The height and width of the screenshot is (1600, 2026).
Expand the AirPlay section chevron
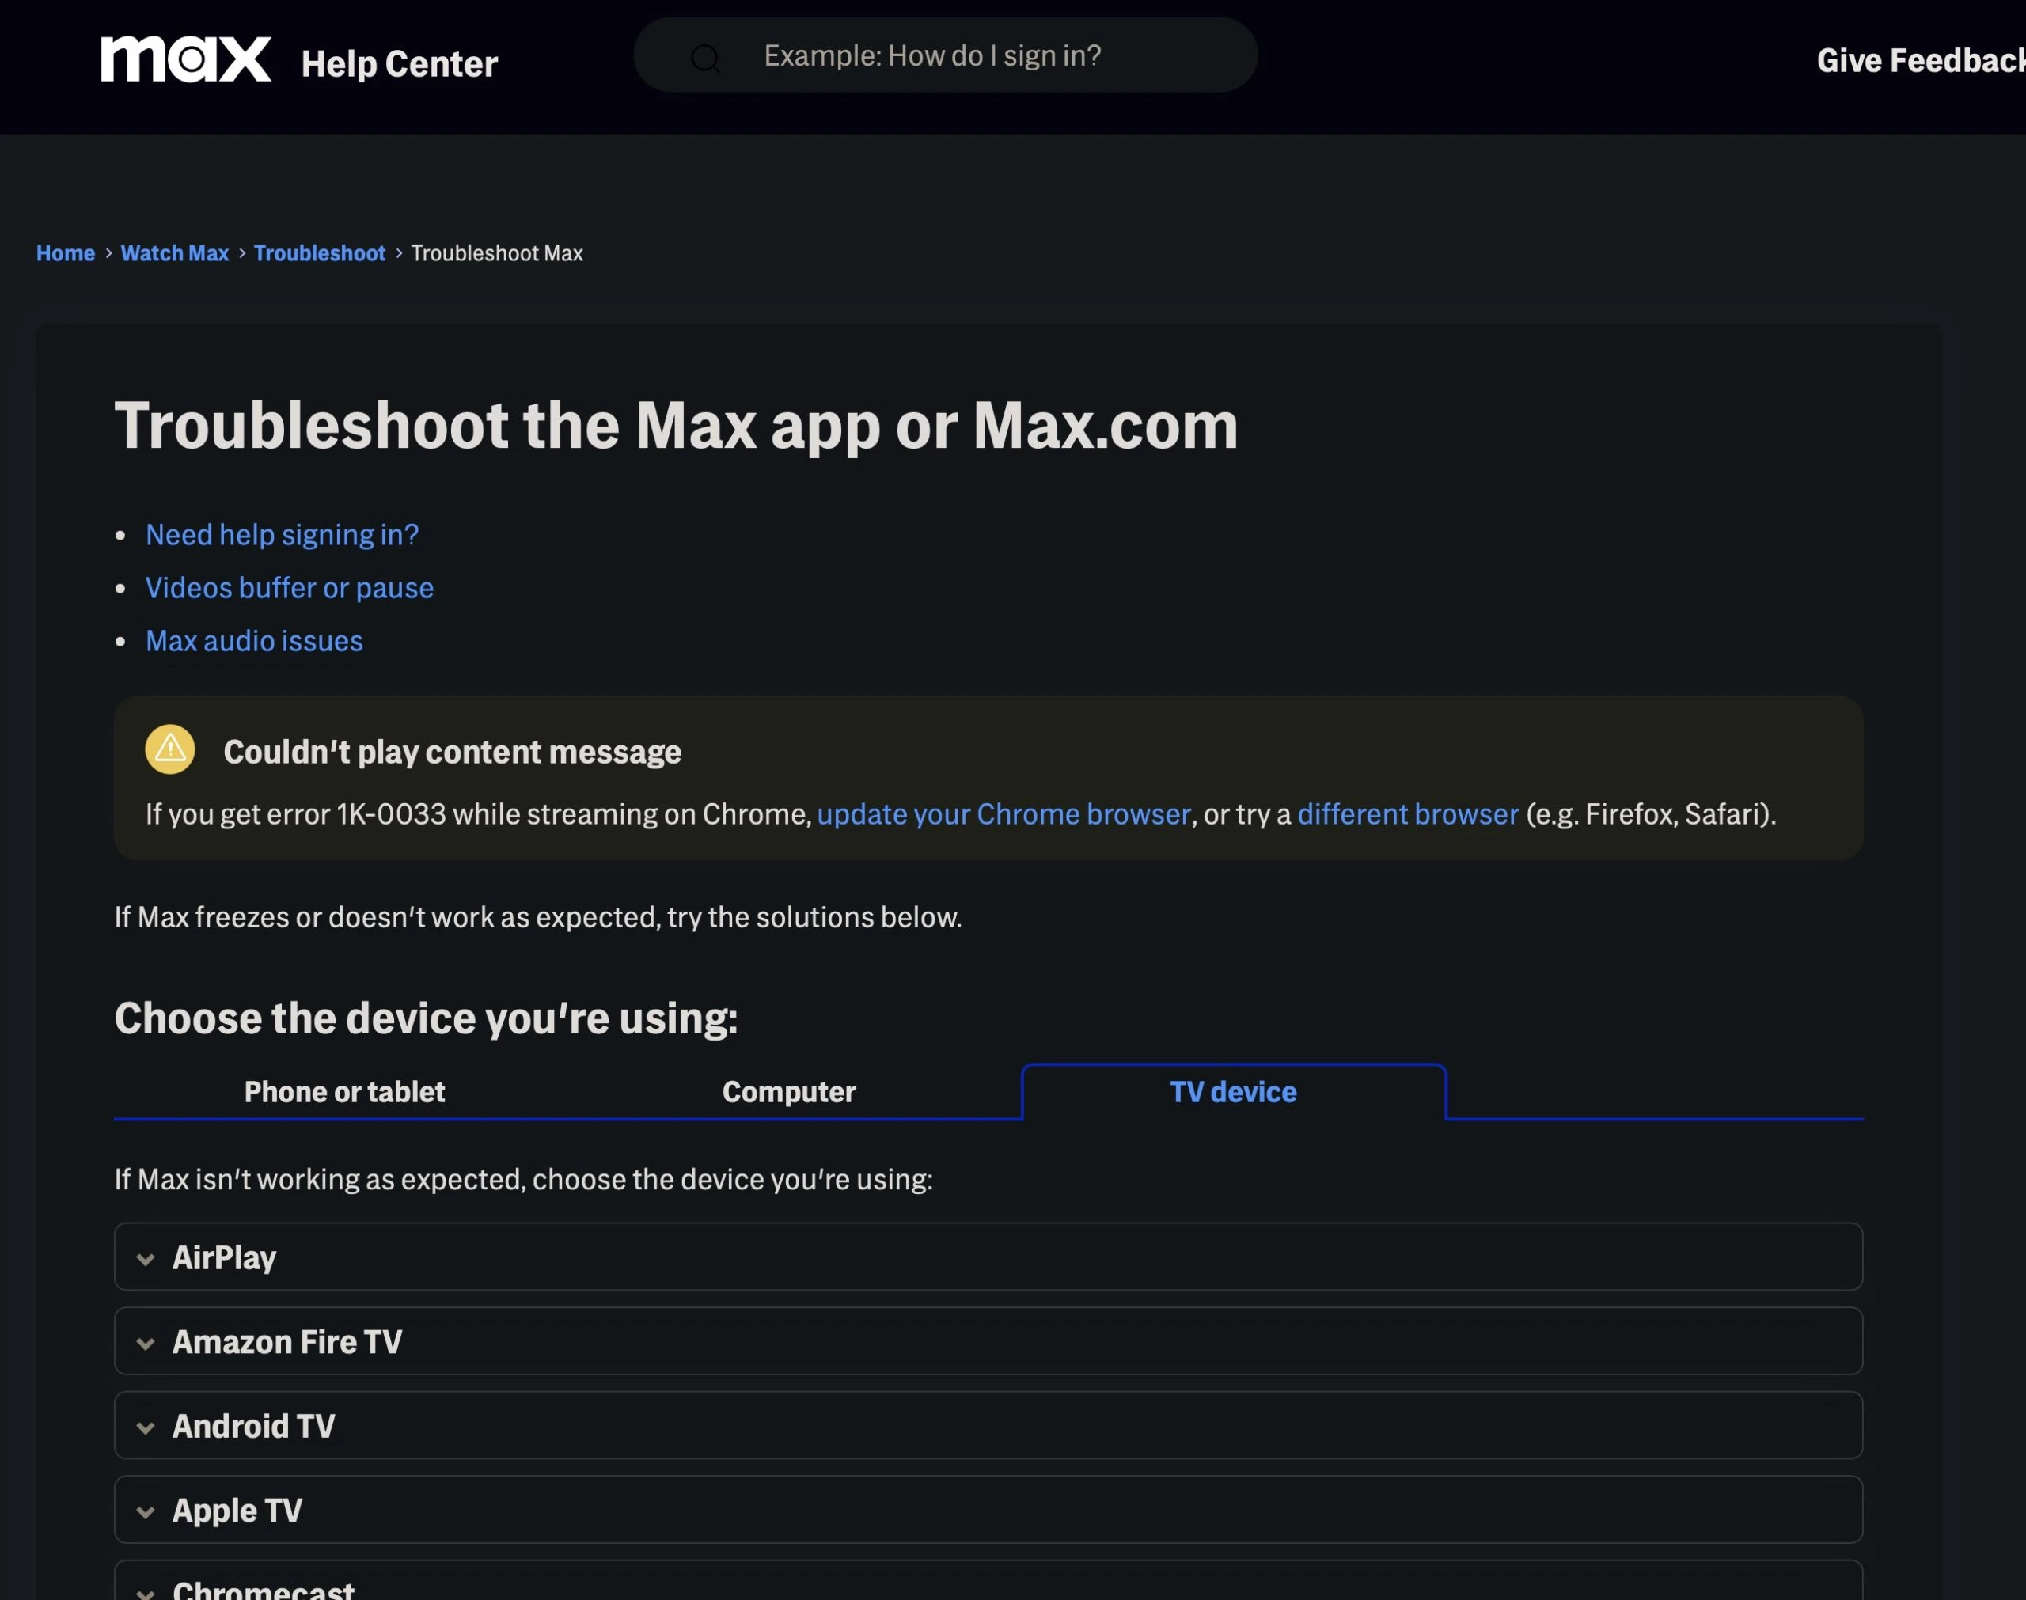(145, 1259)
